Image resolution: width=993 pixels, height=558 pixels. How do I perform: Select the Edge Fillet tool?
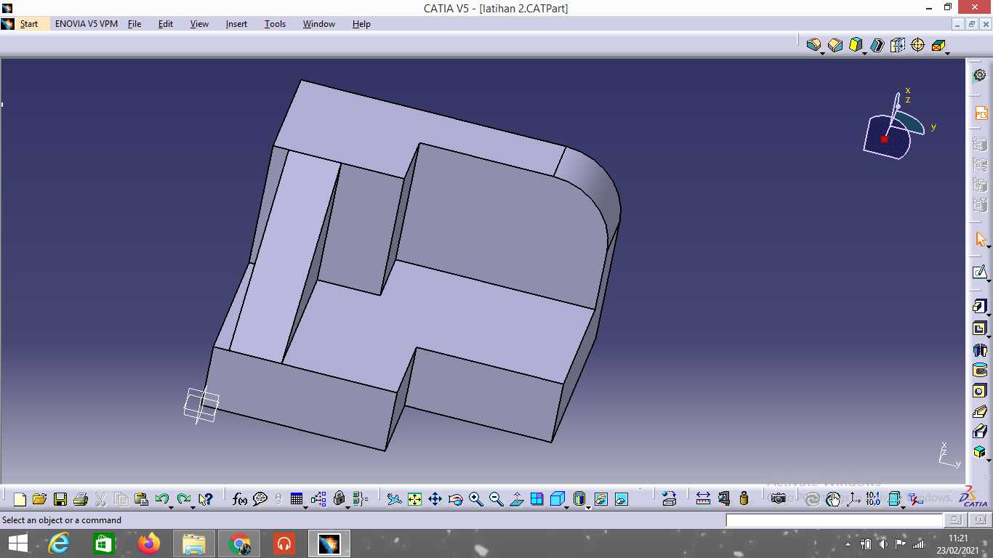(x=813, y=45)
